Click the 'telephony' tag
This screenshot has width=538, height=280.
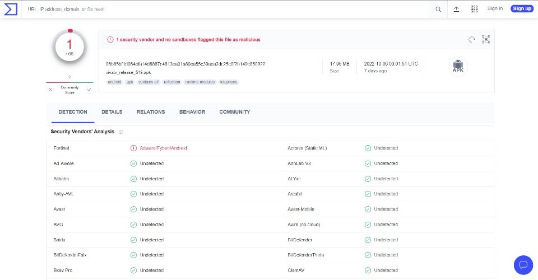229,82
